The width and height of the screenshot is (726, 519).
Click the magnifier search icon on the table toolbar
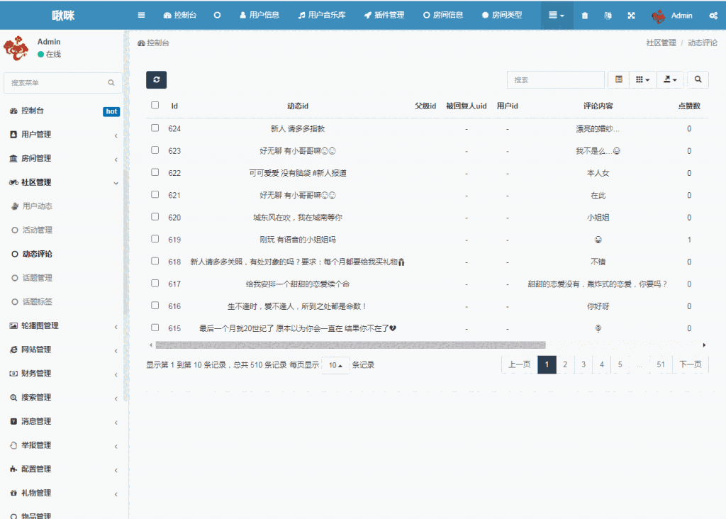[698, 79]
